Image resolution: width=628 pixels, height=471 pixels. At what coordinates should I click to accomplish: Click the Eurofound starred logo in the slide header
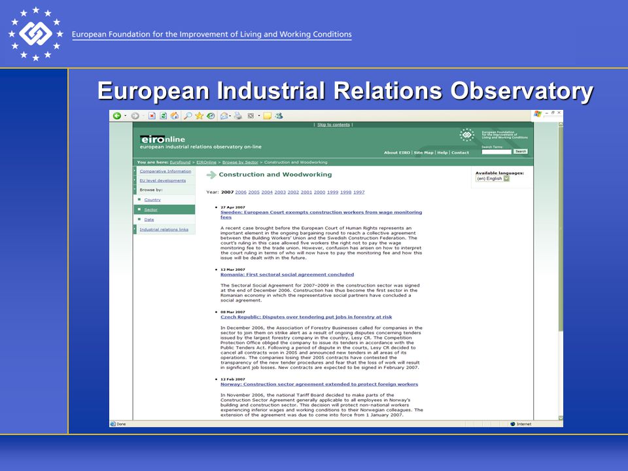click(x=35, y=33)
